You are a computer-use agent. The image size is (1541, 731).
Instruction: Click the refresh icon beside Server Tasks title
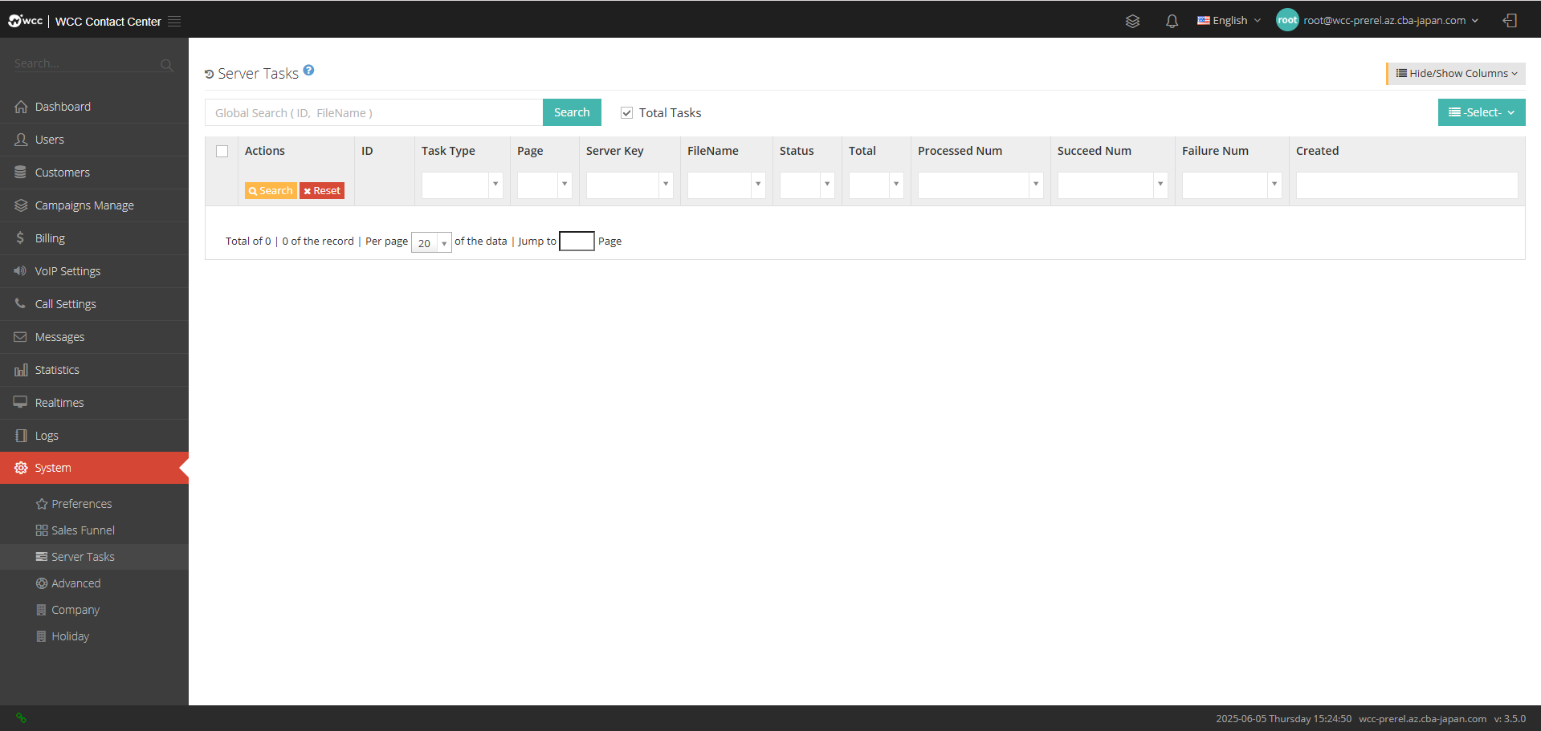click(210, 74)
